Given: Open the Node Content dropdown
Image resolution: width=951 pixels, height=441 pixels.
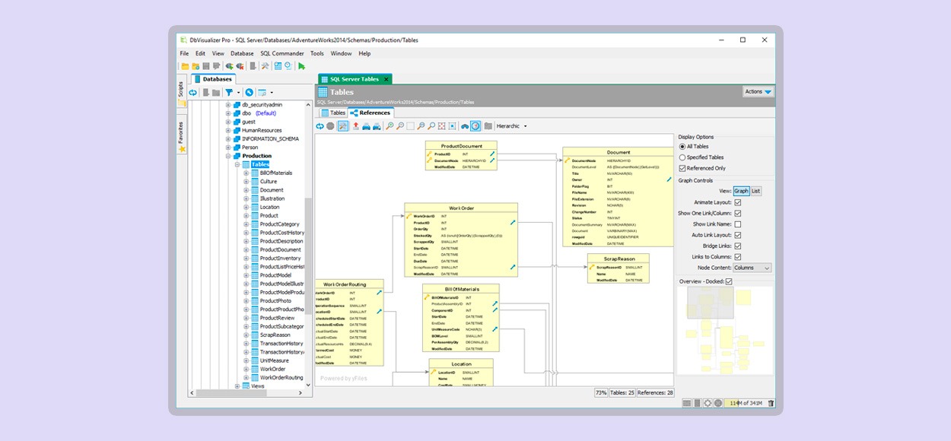Looking at the screenshot, I should [752, 268].
